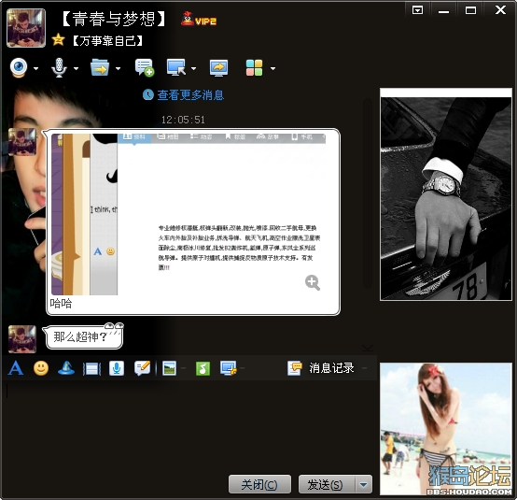
Task: Open the send file folder icon
Action: pos(100,67)
